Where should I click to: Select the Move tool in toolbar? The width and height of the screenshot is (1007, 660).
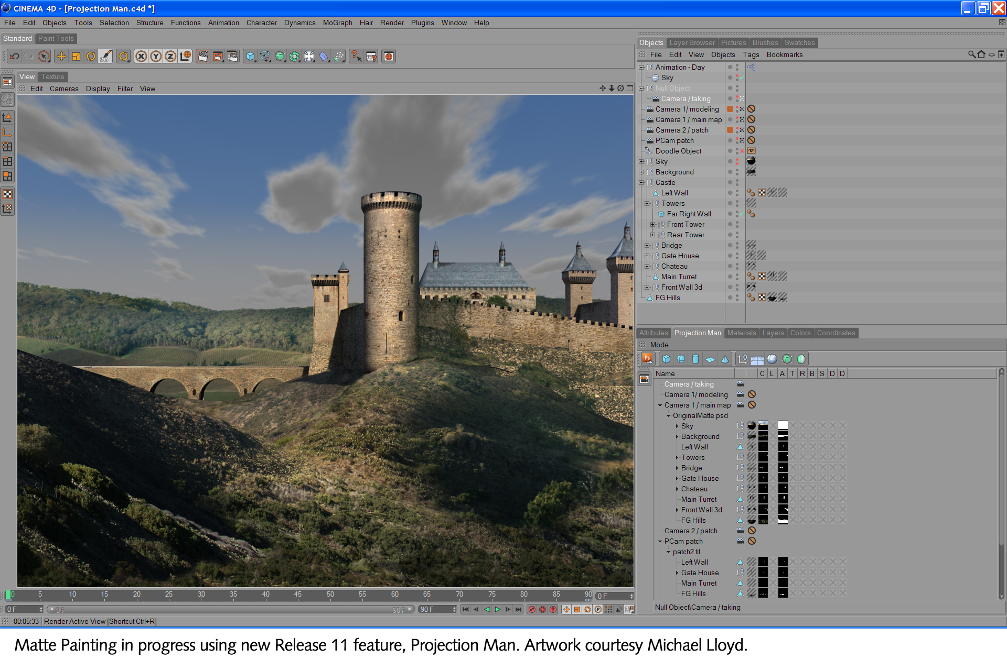coord(61,57)
